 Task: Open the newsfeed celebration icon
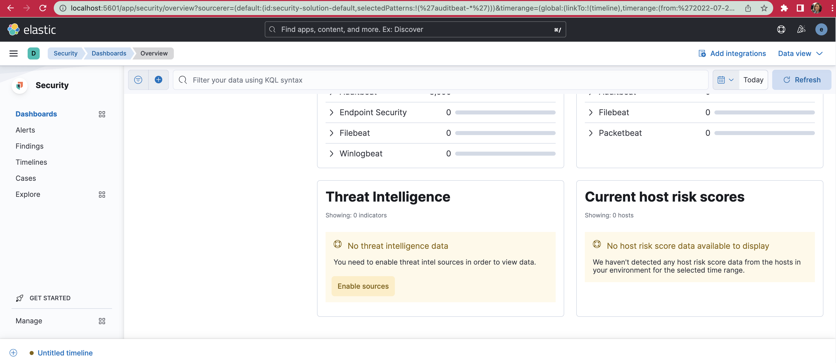[x=801, y=30]
